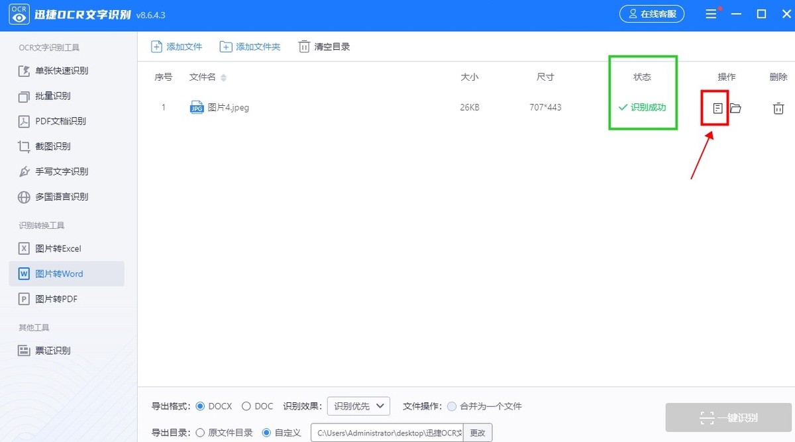Screen dimensions: 795x442
Task: Click the 操作 column header
Action: (x=727, y=77)
